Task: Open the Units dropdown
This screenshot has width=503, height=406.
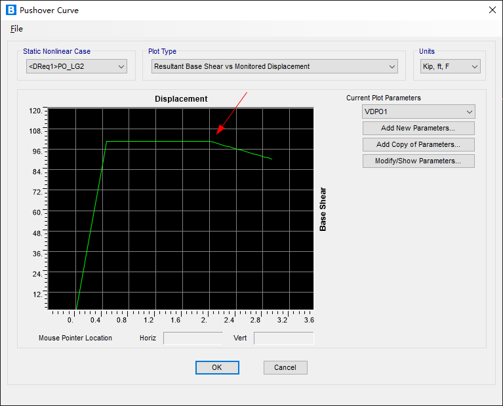Action: tap(450, 66)
